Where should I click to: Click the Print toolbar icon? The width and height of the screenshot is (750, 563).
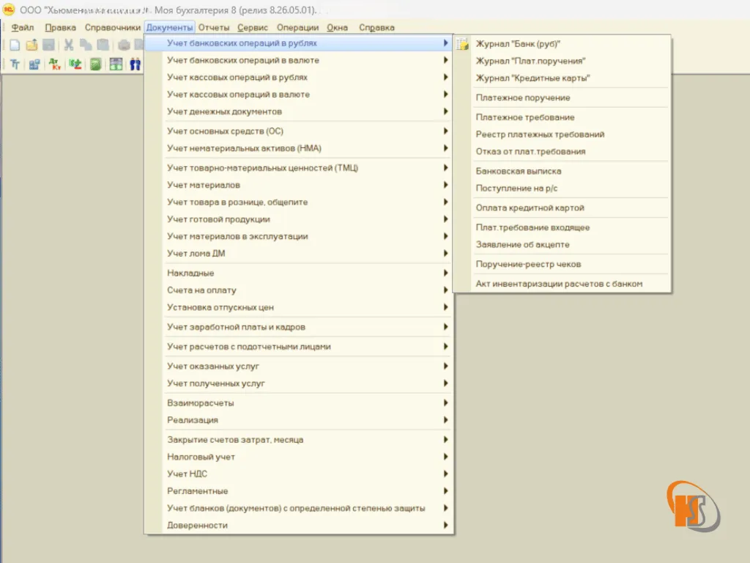tap(124, 45)
